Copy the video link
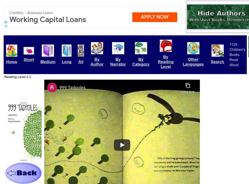Image resolution: width=249 pixels, height=184 pixels. (x=188, y=88)
